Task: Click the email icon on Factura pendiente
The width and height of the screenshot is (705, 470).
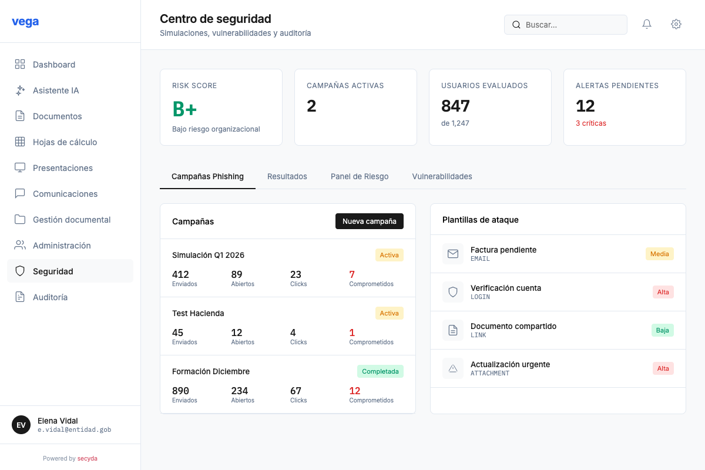Action: coord(453,254)
